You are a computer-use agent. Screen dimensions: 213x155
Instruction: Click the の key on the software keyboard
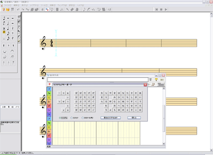click(x=123, y=110)
